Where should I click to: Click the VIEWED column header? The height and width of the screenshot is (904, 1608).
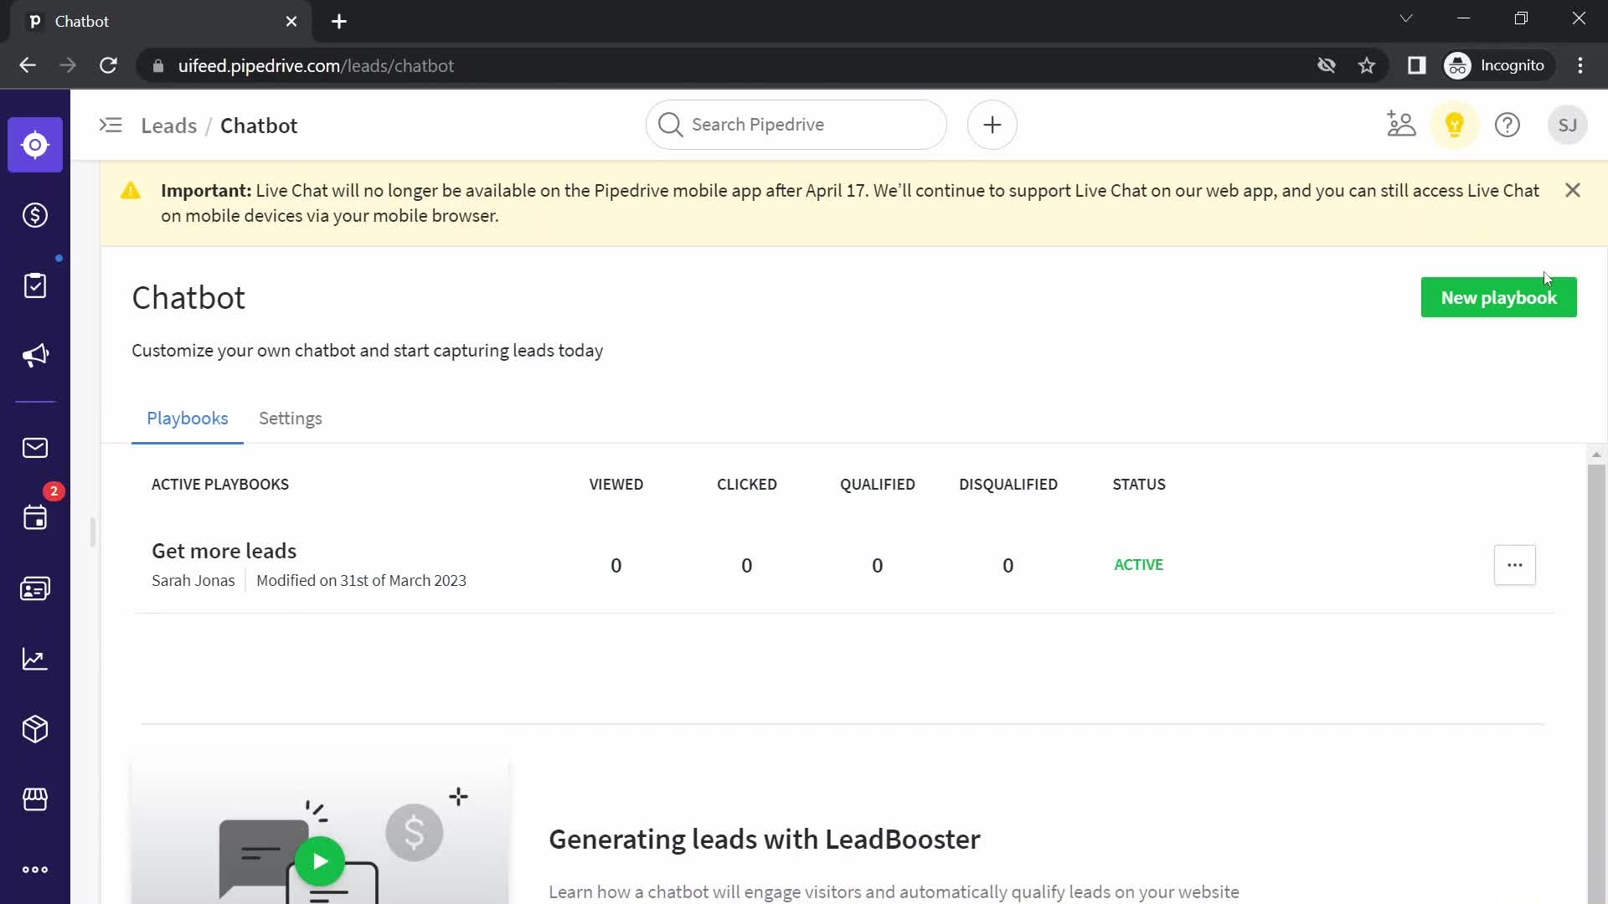click(616, 485)
